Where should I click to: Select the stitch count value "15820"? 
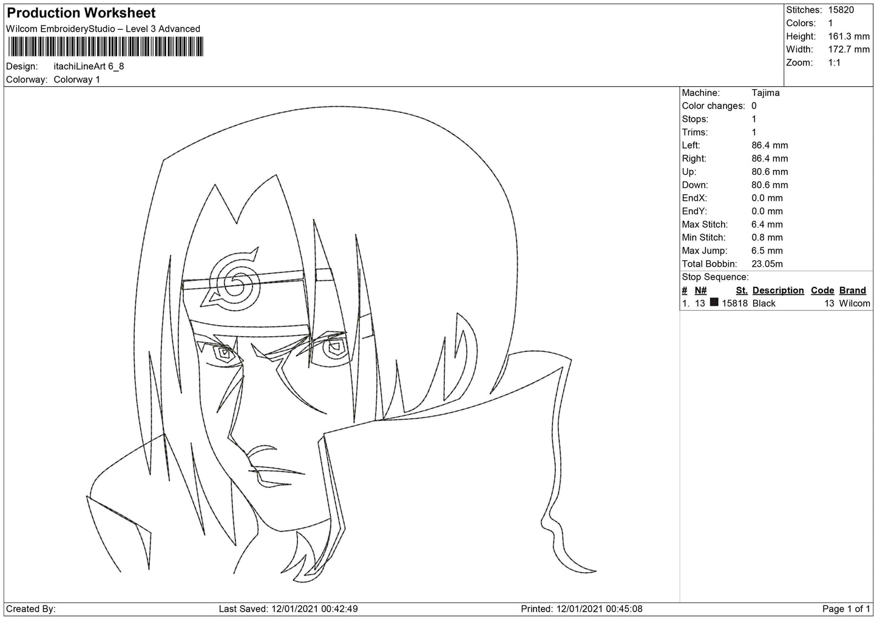click(842, 10)
